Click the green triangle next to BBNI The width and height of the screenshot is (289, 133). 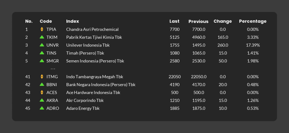(42, 84)
